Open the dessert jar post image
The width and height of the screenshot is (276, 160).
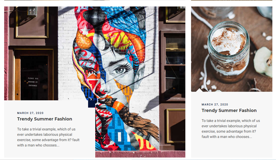point(232,49)
